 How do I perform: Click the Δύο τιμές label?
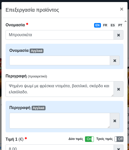click(x=76, y=139)
